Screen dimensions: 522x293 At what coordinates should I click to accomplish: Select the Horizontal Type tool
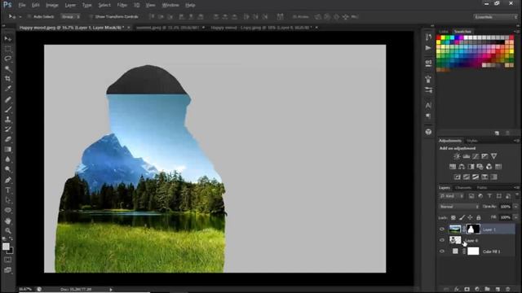(x=8, y=190)
